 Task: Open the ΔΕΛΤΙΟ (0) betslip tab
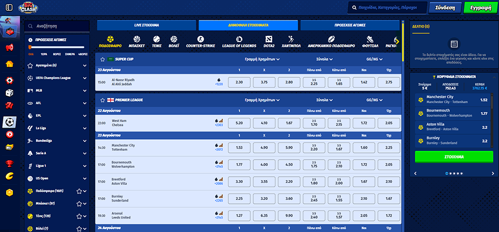[x=420, y=27]
